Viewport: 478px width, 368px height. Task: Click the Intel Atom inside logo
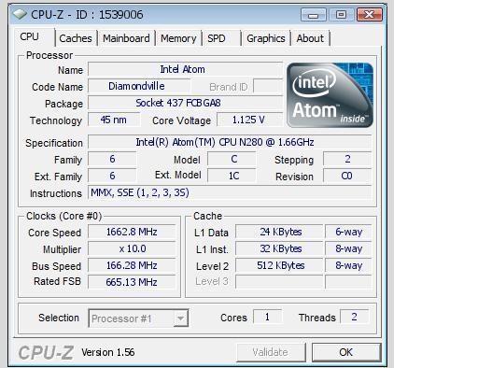pyautogui.click(x=330, y=95)
